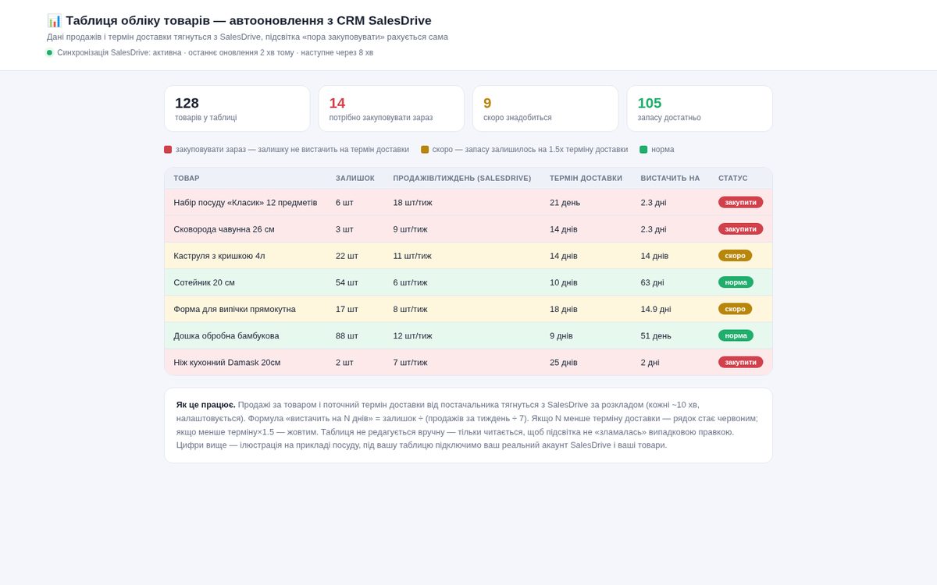The width and height of the screenshot is (937, 585).
Task: Click delivery term '10 днів'
Action: [x=564, y=282]
